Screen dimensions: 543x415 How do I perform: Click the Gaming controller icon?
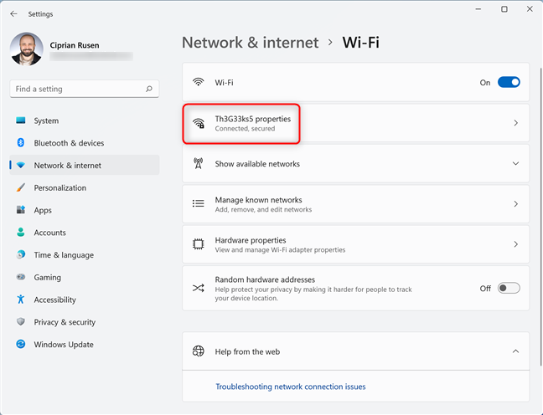coord(21,277)
